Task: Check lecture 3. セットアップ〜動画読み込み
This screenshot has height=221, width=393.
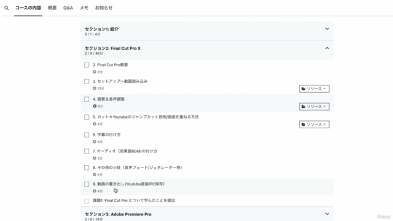Action: click(87, 82)
